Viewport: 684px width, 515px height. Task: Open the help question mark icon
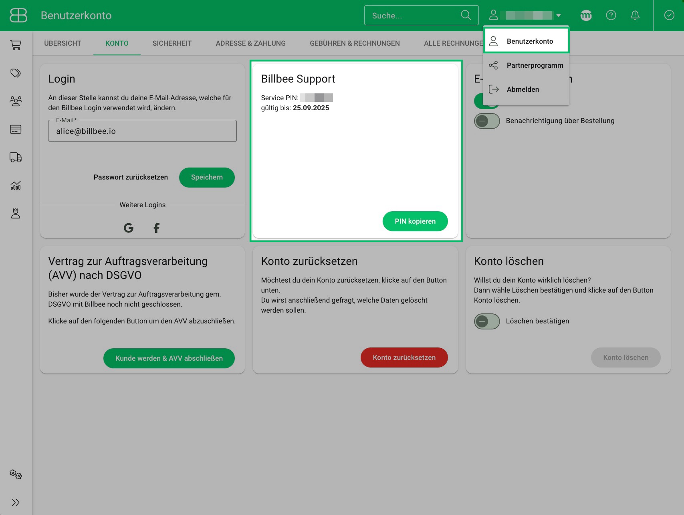pyautogui.click(x=611, y=15)
